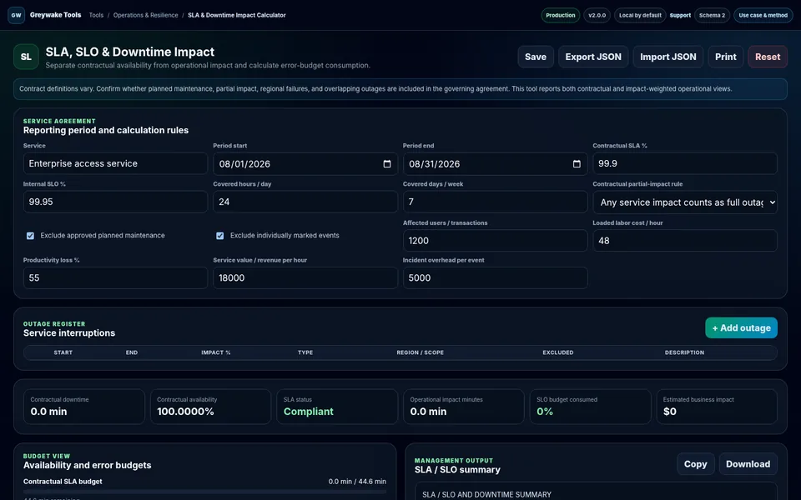Click the EXCLUDED column header

point(558,352)
